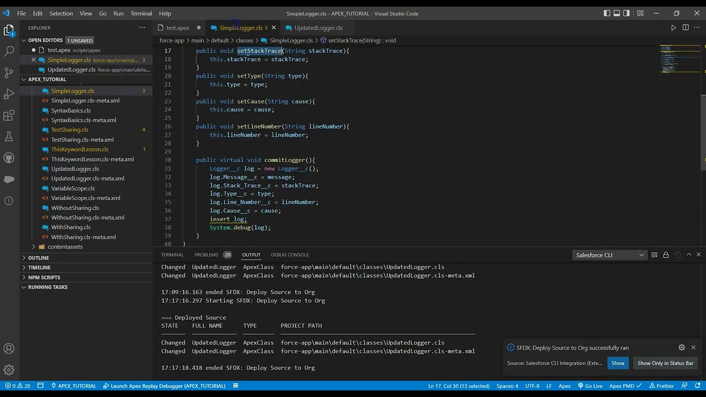Change language mode Apex in status bar
The width and height of the screenshot is (706, 397).
(x=564, y=386)
